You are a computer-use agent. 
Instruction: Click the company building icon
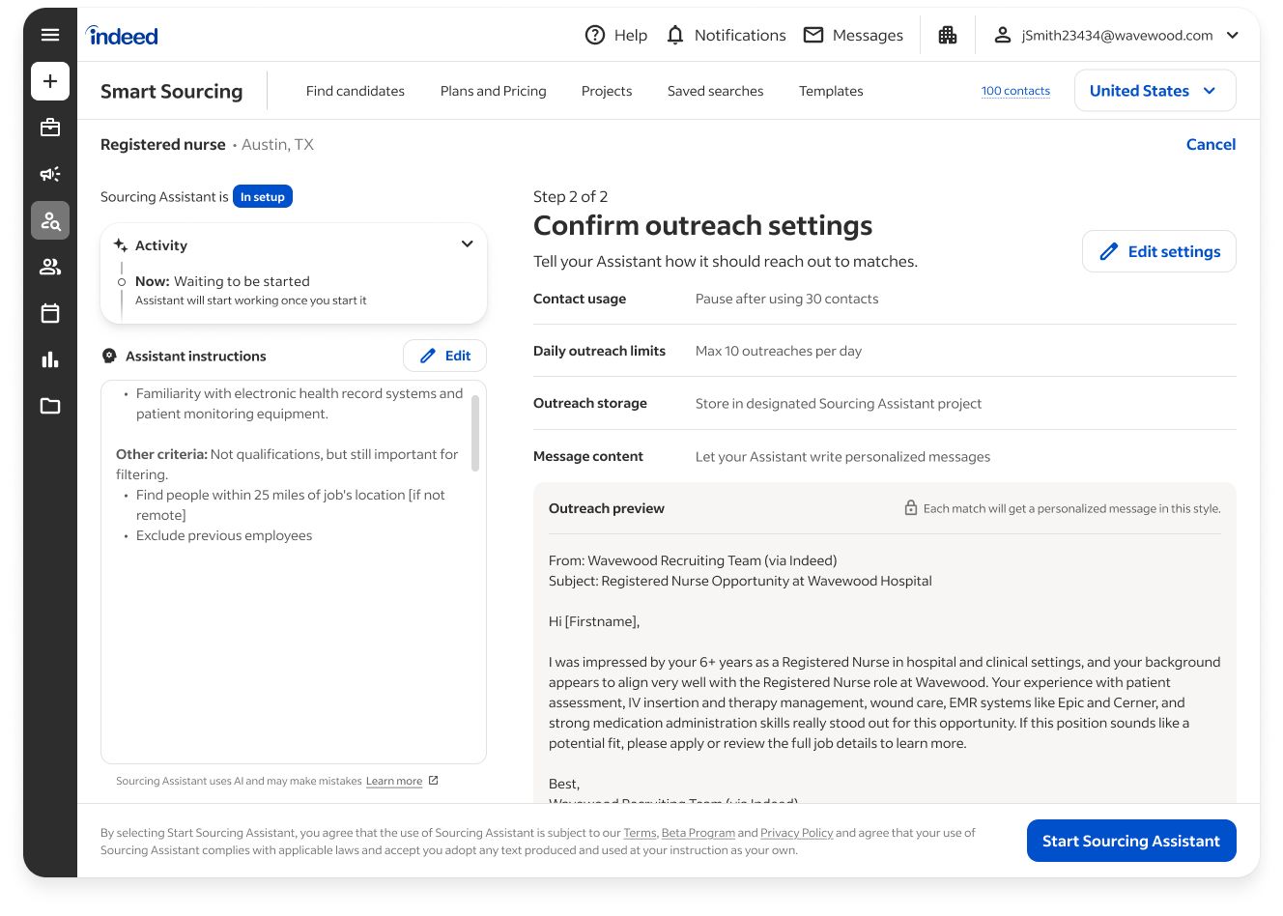point(948,35)
